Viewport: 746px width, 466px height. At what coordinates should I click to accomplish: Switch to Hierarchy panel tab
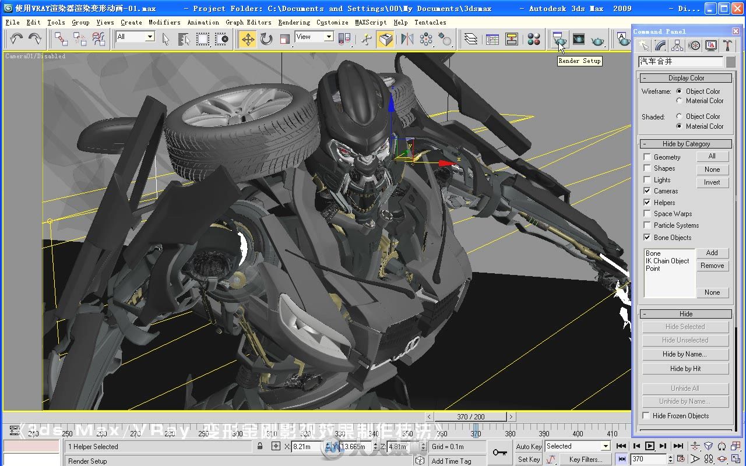[x=677, y=45]
